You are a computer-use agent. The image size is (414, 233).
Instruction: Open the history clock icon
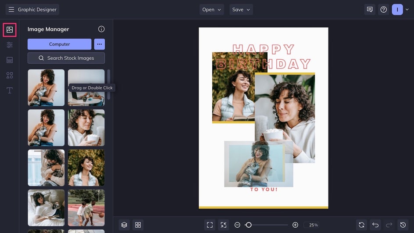pyautogui.click(x=403, y=225)
